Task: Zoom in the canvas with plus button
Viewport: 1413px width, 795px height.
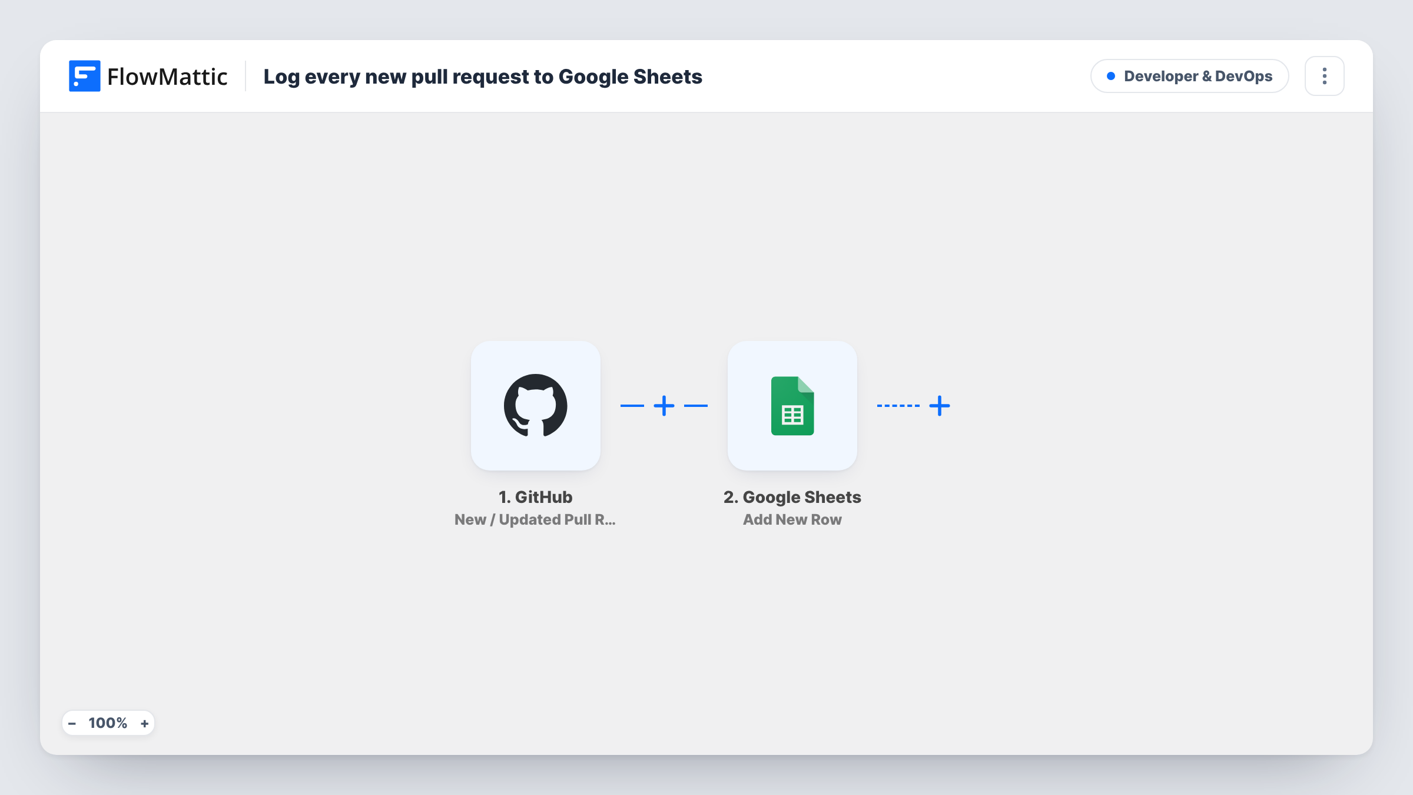Action: 145,723
